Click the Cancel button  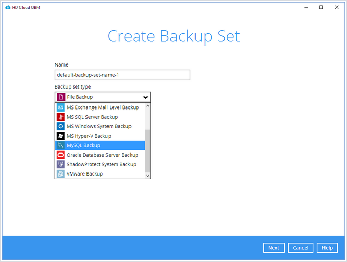[300, 248]
